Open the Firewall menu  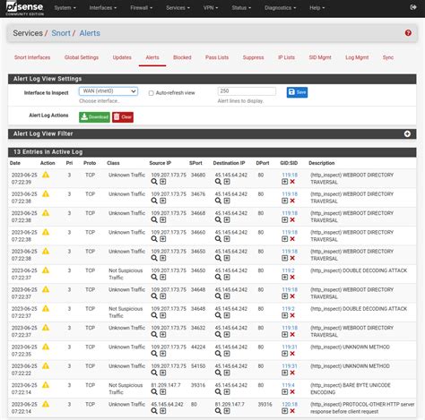[x=141, y=8]
